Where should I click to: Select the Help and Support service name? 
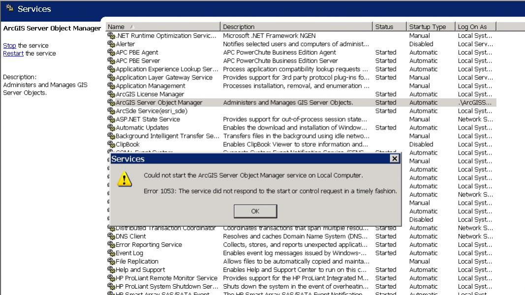pyautogui.click(x=141, y=270)
